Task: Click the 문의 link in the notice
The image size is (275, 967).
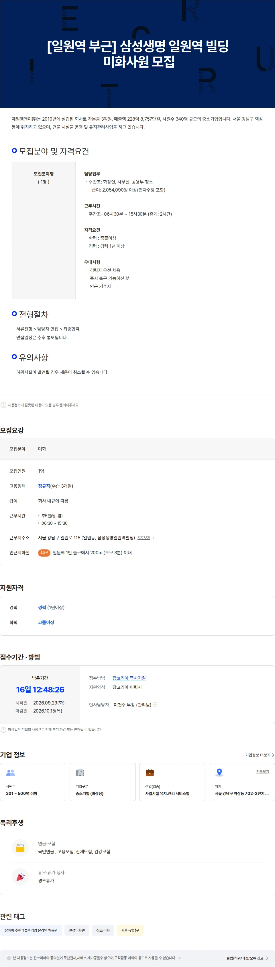Action: 62,405
